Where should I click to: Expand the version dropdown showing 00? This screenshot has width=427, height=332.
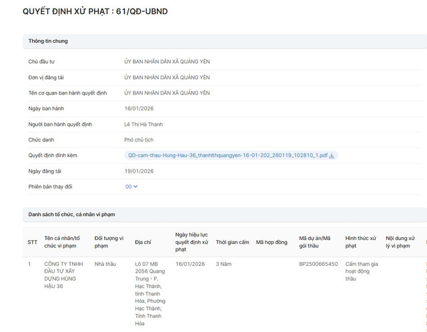(x=131, y=187)
